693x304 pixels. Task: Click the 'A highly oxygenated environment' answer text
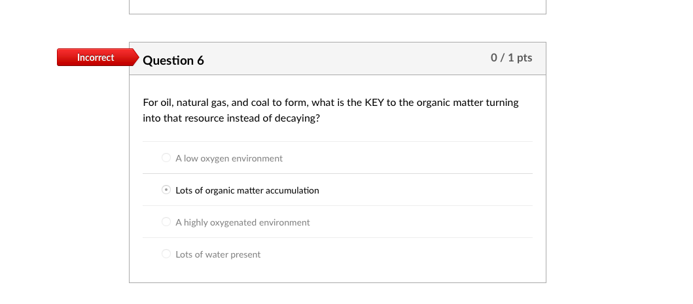coord(243,222)
